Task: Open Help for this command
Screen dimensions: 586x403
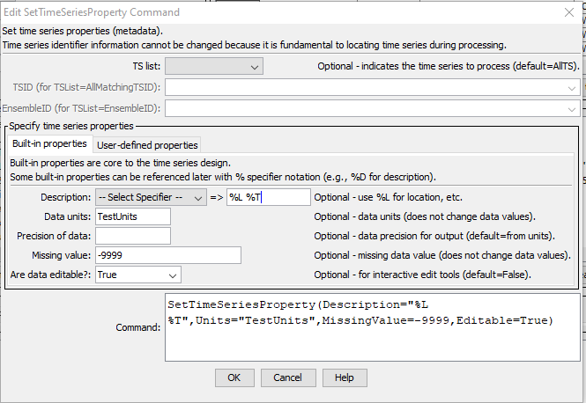Action: point(345,378)
